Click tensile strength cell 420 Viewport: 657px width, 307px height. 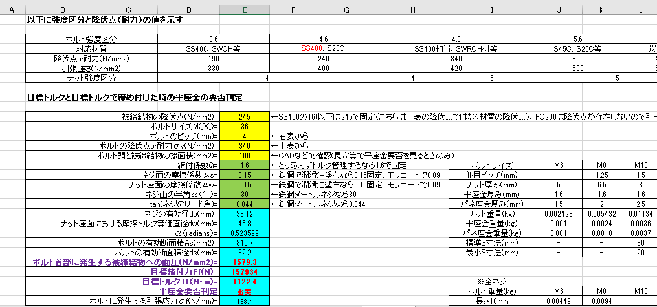pyautogui.click(x=456, y=68)
